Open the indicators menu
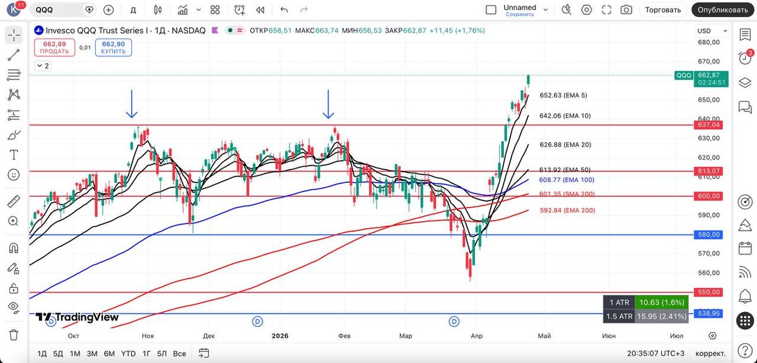Viewport: 757px width, 363px height. (183, 9)
